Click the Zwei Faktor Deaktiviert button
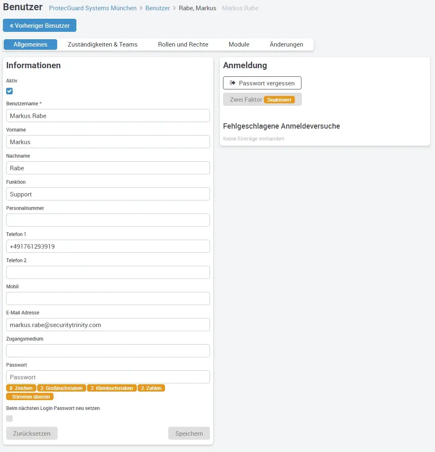 point(262,100)
